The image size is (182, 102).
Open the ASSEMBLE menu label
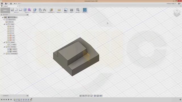pyautogui.click(x=42, y=12)
